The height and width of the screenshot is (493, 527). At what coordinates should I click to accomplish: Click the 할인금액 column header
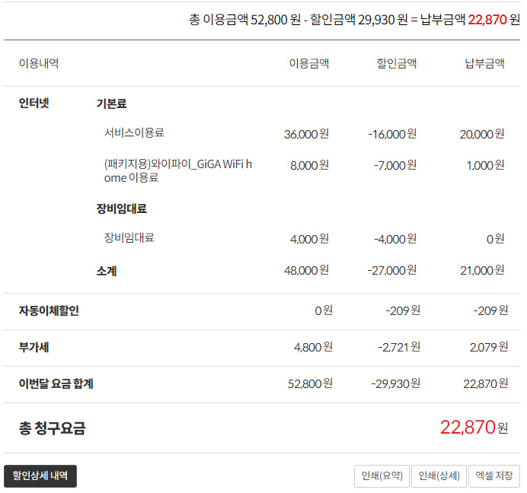[397, 64]
